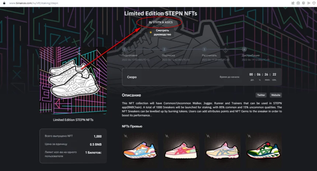This screenshot has height=171, width=317.
Task: Select step 4 Дистрибуция in timeline
Action: pyautogui.click(x=244, y=49)
